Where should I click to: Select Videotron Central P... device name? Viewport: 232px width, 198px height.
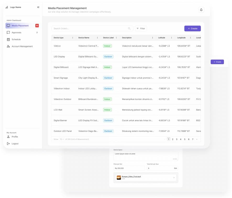[88, 46]
